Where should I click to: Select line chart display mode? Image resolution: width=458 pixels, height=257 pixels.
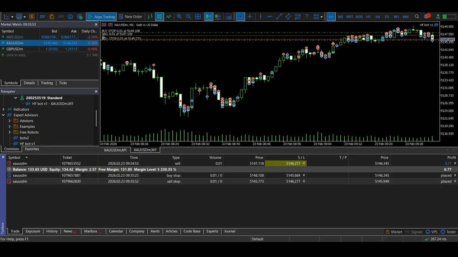(169, 16)
